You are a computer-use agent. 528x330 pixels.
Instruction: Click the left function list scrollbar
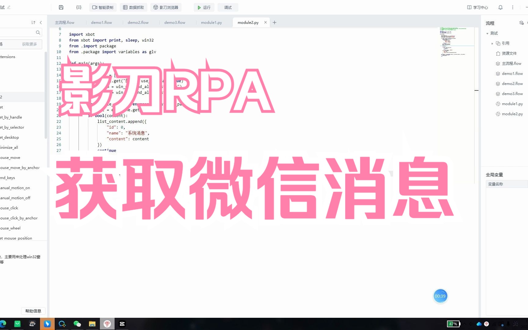tap(46, 95)
